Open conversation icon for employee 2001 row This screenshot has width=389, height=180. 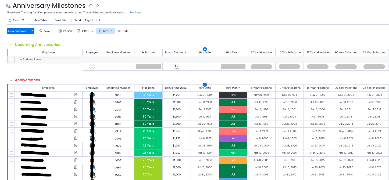[76, 109]
